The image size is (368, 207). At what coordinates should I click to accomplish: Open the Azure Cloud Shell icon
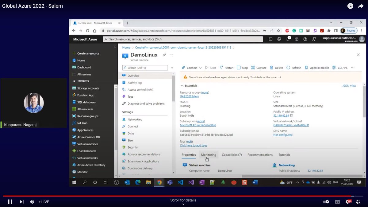tap(270, 39)
